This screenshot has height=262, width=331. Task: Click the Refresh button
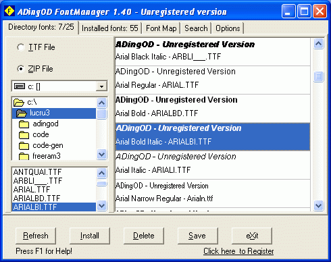(36, 236)
